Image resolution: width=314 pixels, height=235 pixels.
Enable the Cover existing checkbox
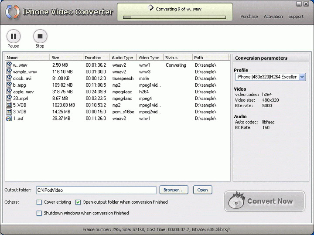point(39,202)
